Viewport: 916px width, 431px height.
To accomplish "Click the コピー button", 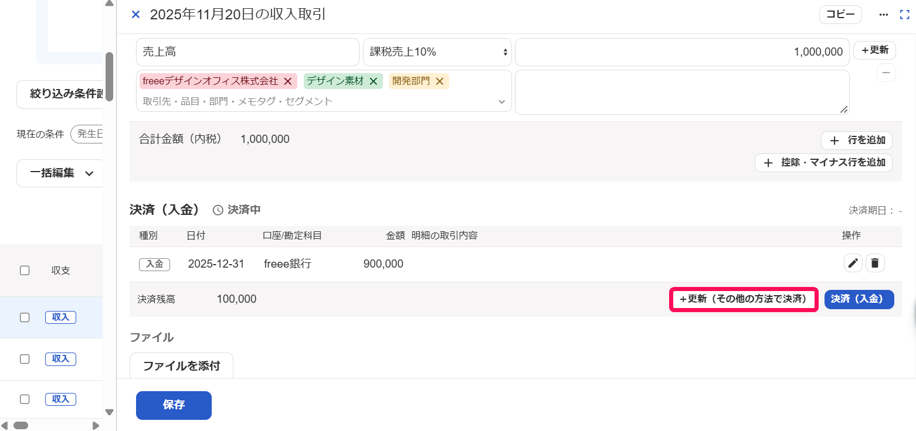I will 840,15.
